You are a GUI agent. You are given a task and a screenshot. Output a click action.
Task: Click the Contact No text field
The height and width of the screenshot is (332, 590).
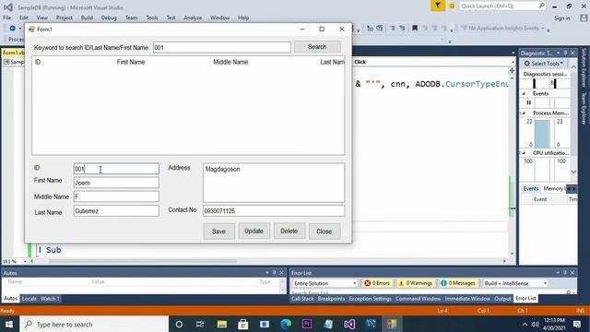coord(274,211)
